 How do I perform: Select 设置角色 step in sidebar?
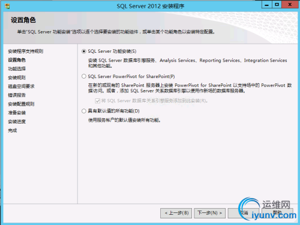17,60
